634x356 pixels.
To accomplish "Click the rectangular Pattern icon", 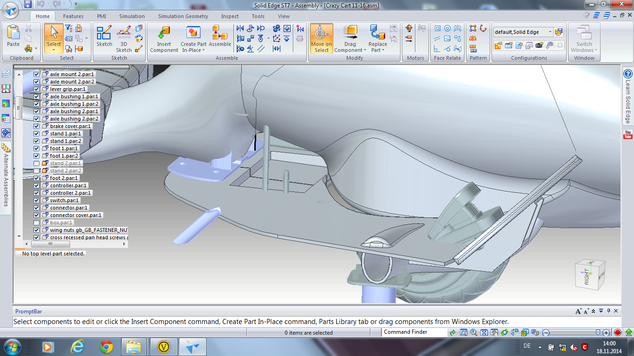I will (473, 29).
